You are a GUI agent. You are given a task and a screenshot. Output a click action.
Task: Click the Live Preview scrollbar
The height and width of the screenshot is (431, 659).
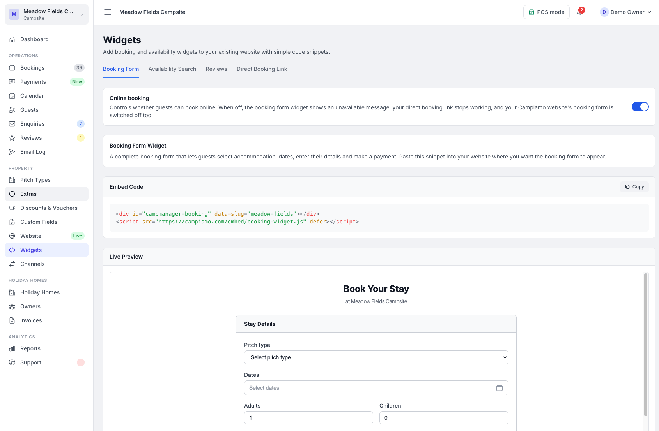click(x=646, y=345)
